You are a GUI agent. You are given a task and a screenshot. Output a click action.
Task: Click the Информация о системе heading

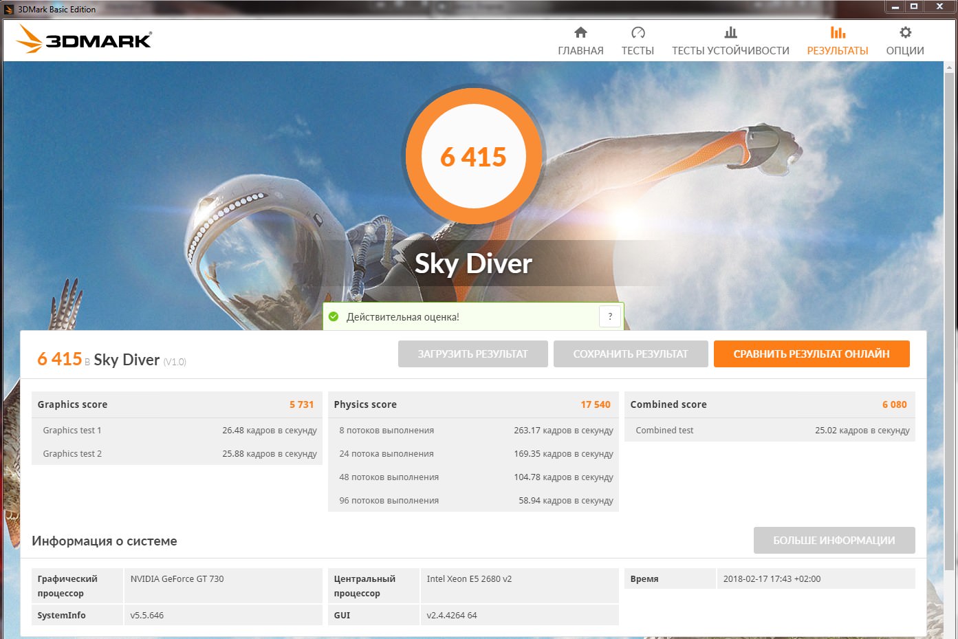(105, 541)
